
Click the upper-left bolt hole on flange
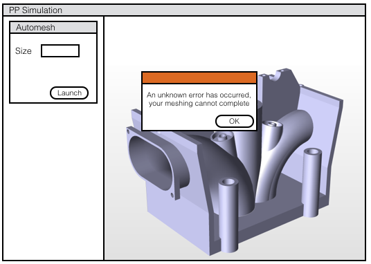tap(128, 131)
